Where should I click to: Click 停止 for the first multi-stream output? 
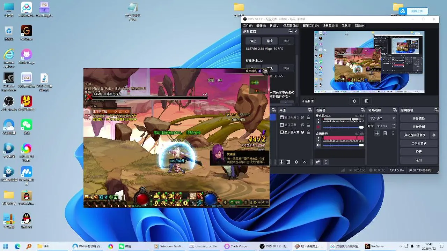click(x=253, y=41)
